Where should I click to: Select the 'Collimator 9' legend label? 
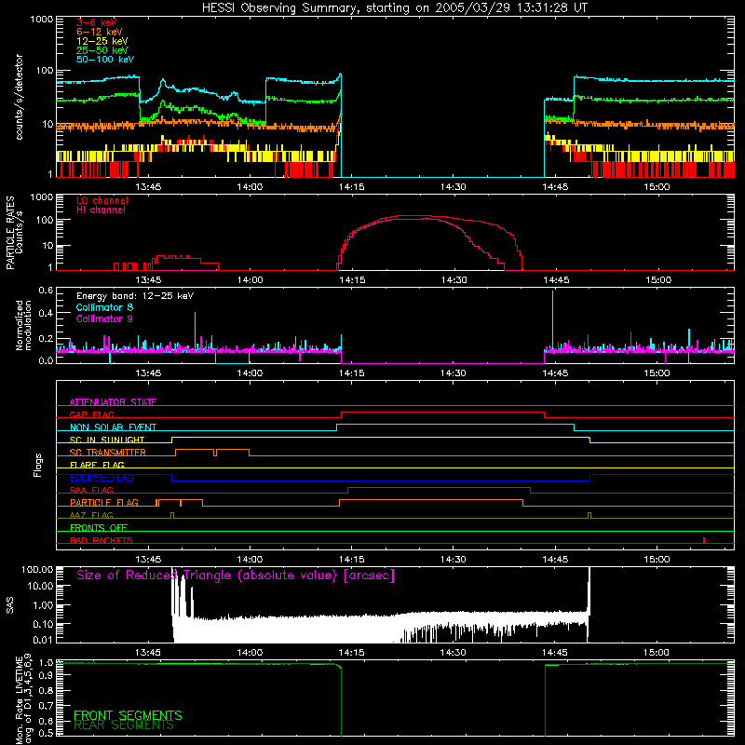click(x=104, y=318)
